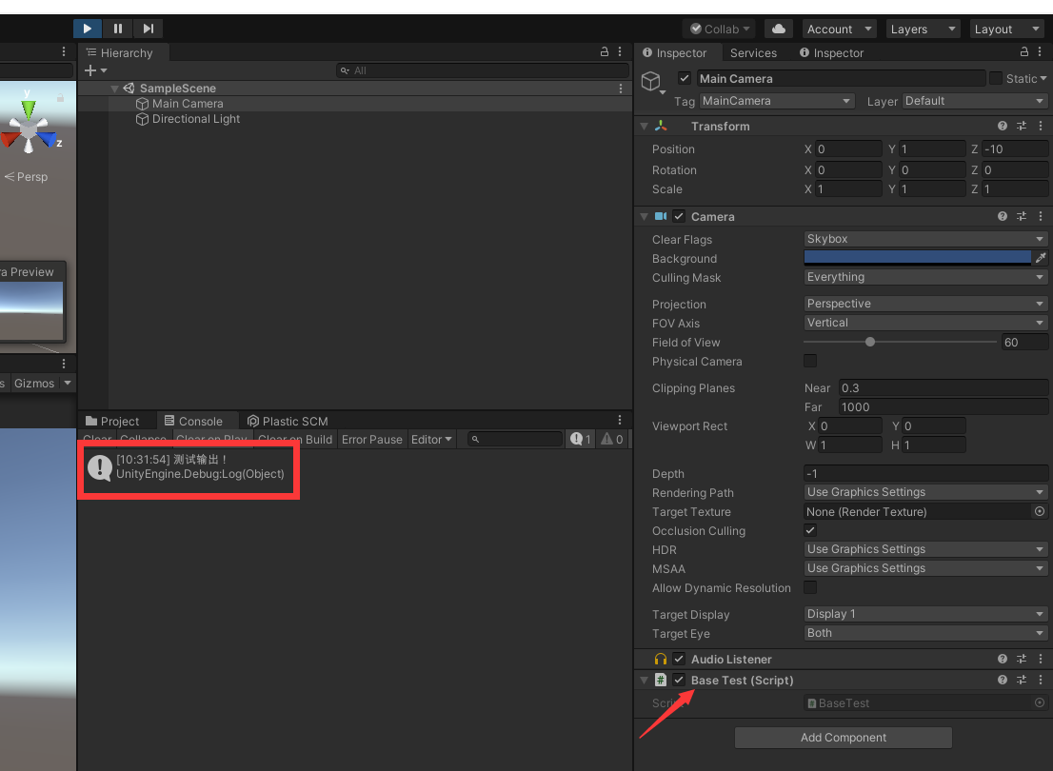Click the Add Component button
Image resolution: width=1053 pixels, height=771 pixels.
tap(844, 738)
